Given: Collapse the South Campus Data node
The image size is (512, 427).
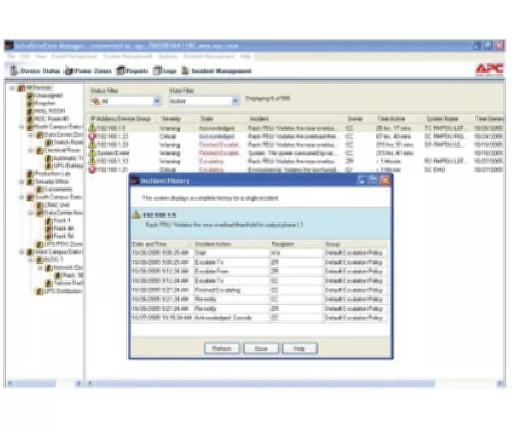Looking at the screenshot, I should (x=21, y=197).
